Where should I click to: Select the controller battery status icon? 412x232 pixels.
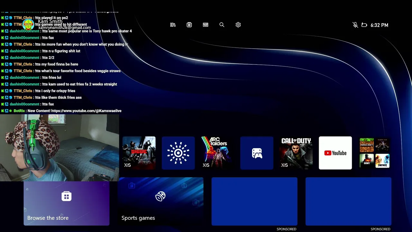364,25
